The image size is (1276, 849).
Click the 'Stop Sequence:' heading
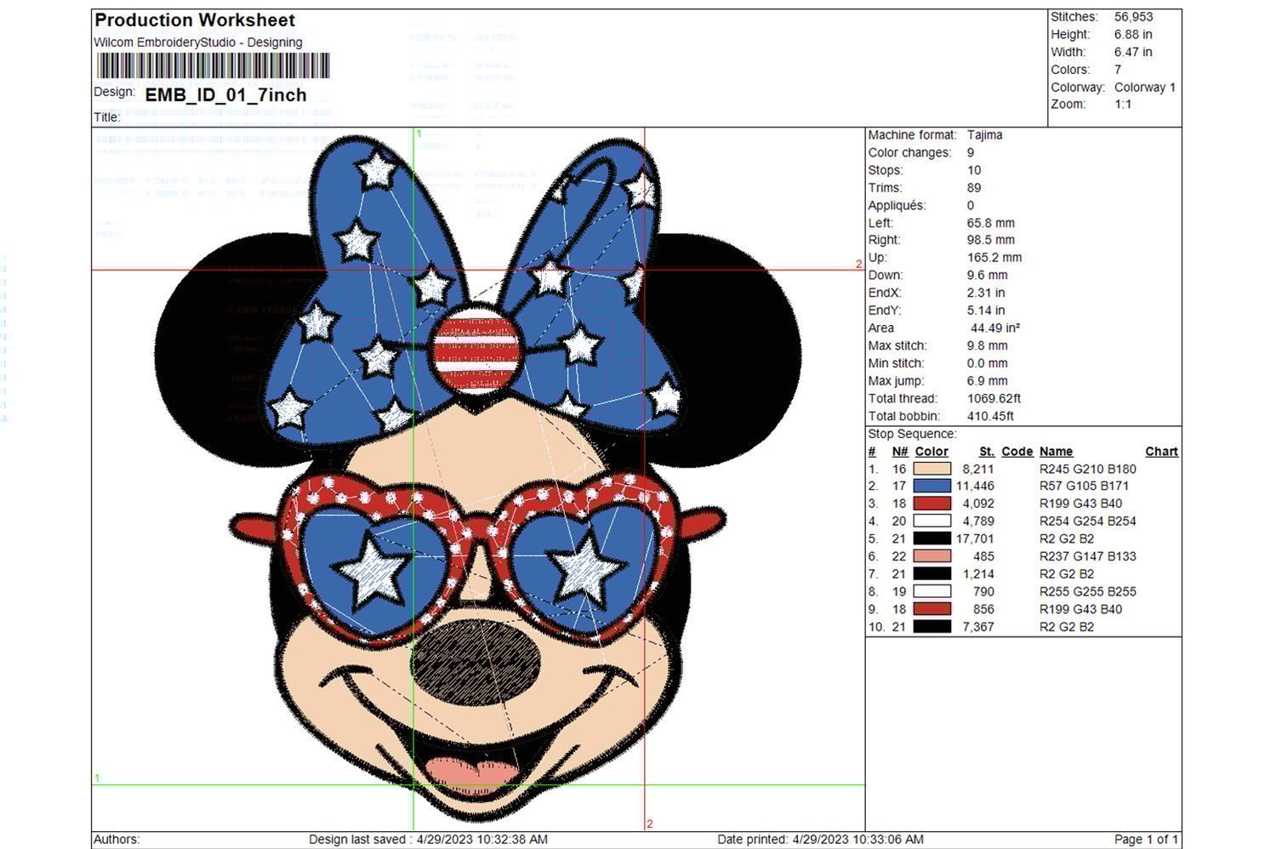[913, 434]
